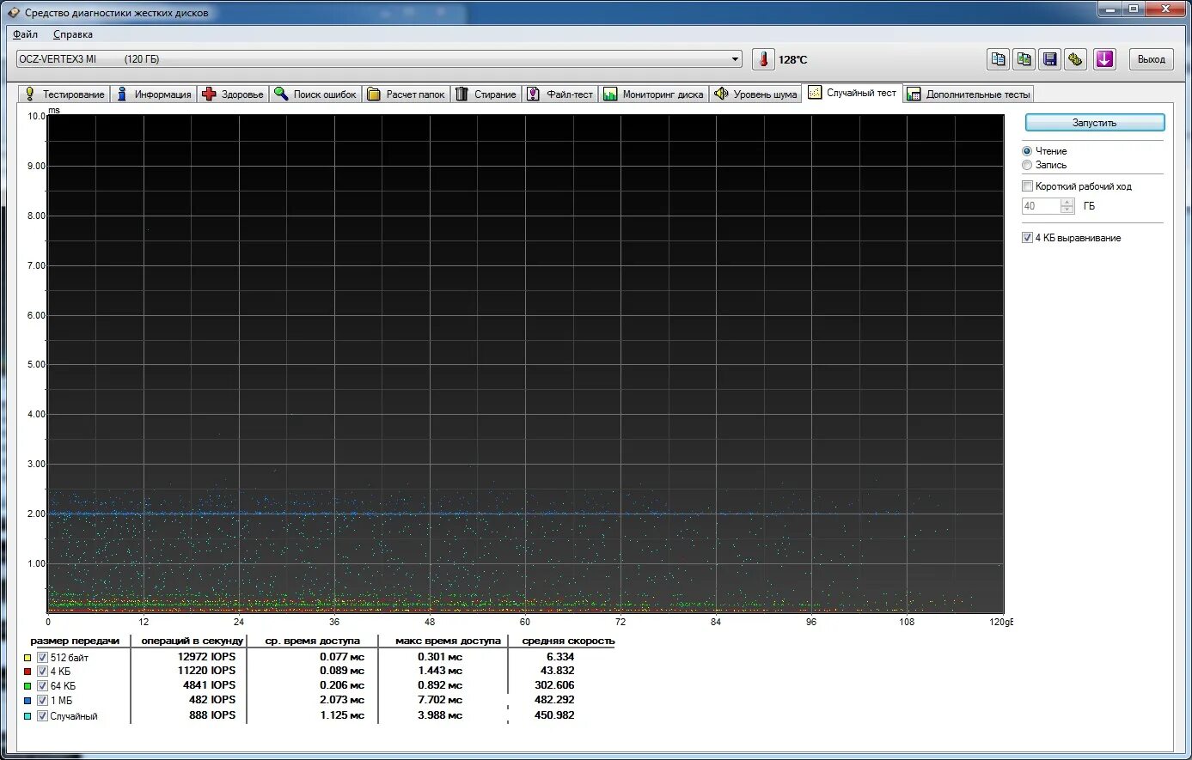This screenshot has width=1192, height=760.
Task: Minimize the disk diagnostics window
Action: coord(1109,9)
